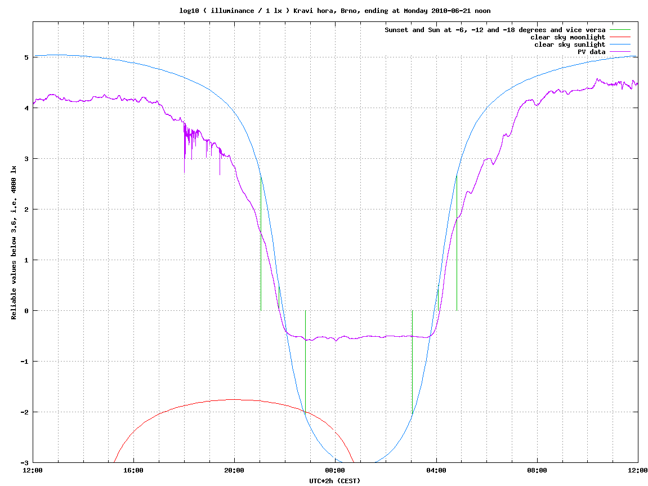This screenshot has width=648, height=486.
Task: Click the y-axis tick label '3'
Action: pyautogui.click(x=27, y=159)
